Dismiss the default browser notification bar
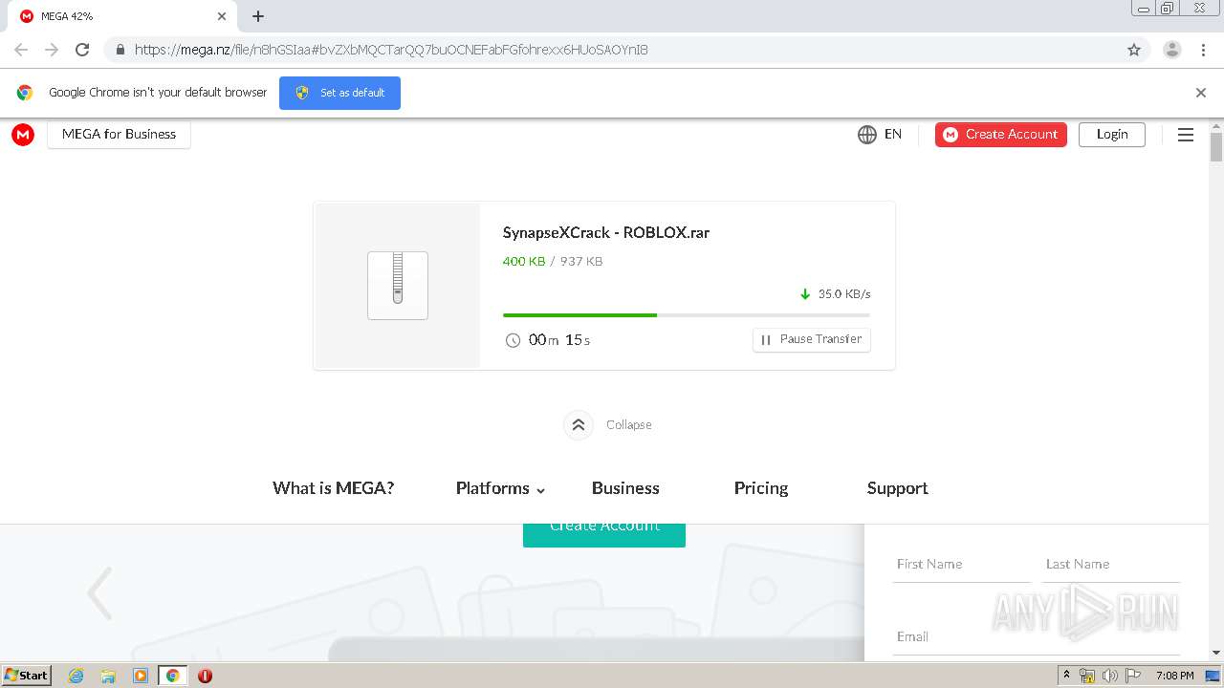 pos(1201,93)
